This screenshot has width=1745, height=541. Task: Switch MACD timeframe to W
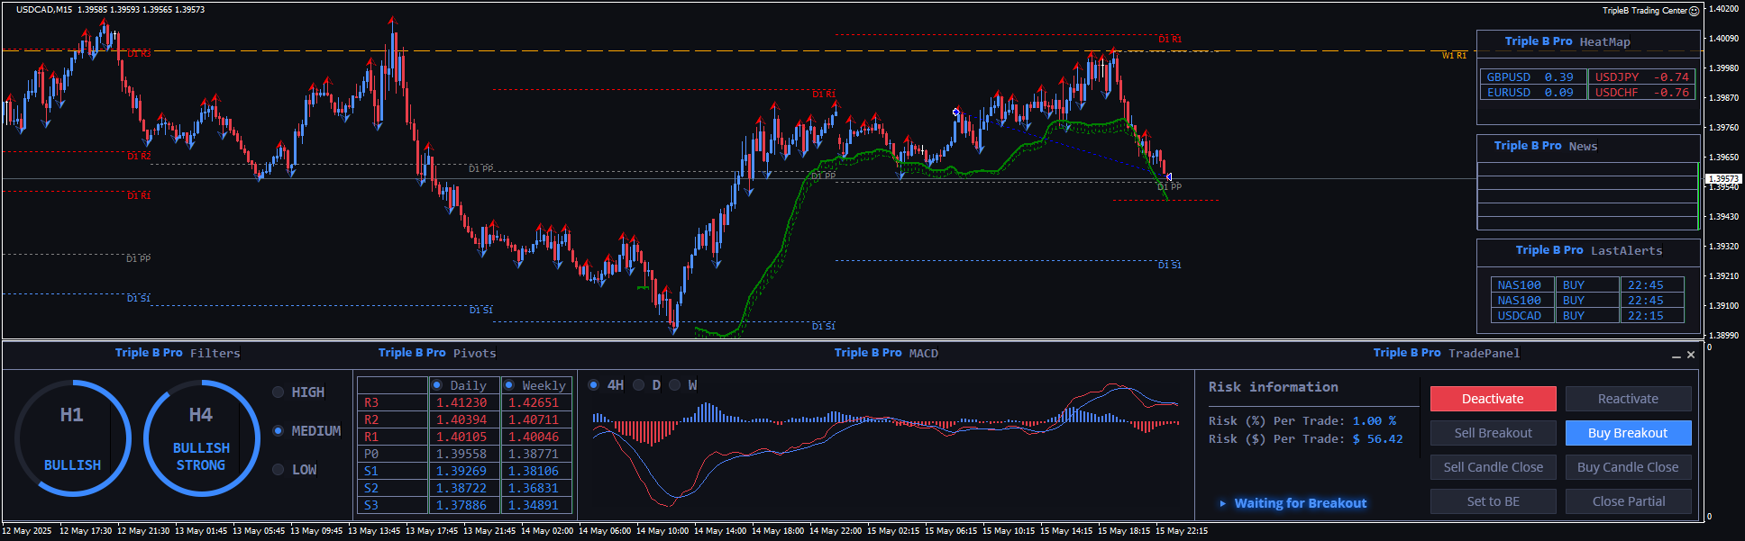click(674, 385)
